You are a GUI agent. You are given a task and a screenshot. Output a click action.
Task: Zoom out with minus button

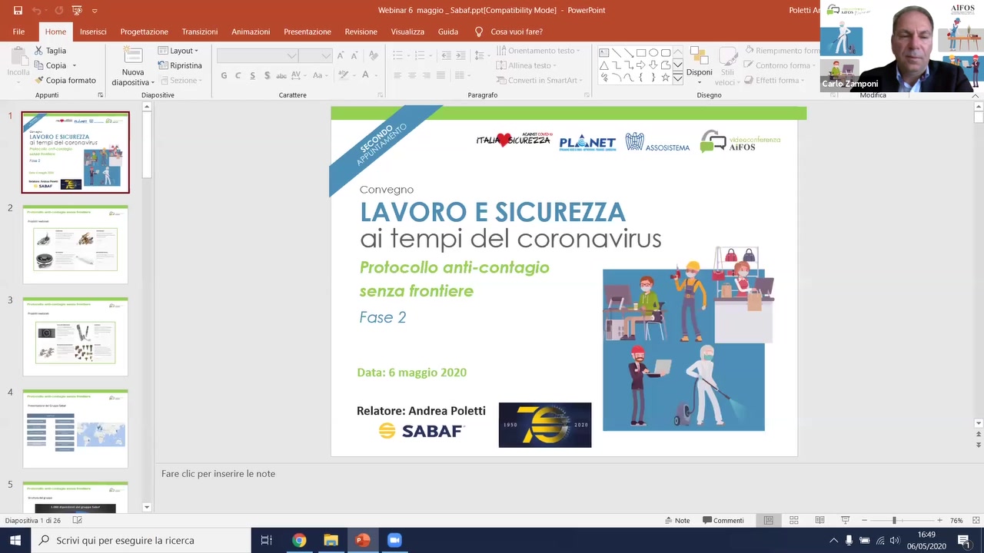pos(864,520)
